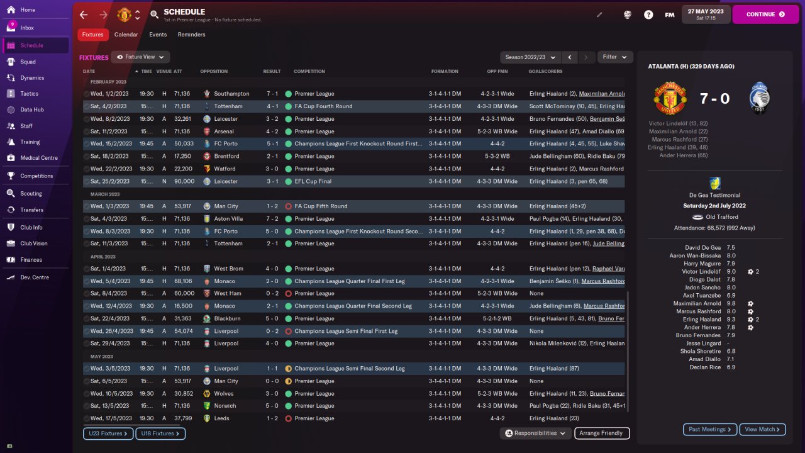Open Tactics board icon in sidebar
Screen dimensions: 805x453
tap(11, 94)
